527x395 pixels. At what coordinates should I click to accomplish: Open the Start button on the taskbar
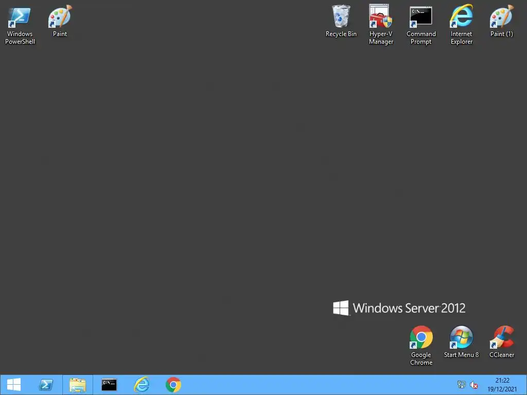[14, 385]
